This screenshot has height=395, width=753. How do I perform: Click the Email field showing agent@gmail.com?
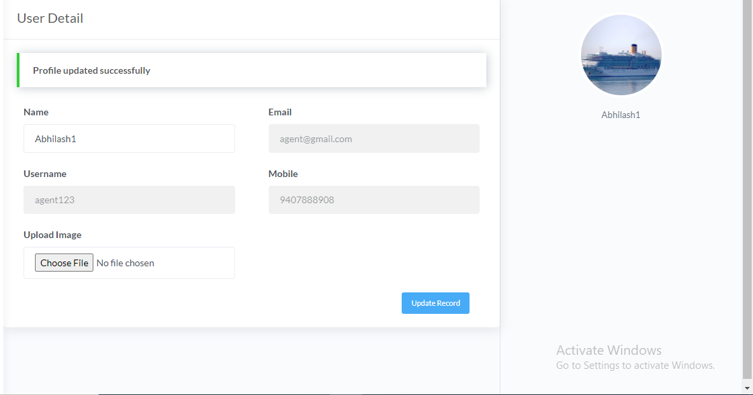[373, 139]
